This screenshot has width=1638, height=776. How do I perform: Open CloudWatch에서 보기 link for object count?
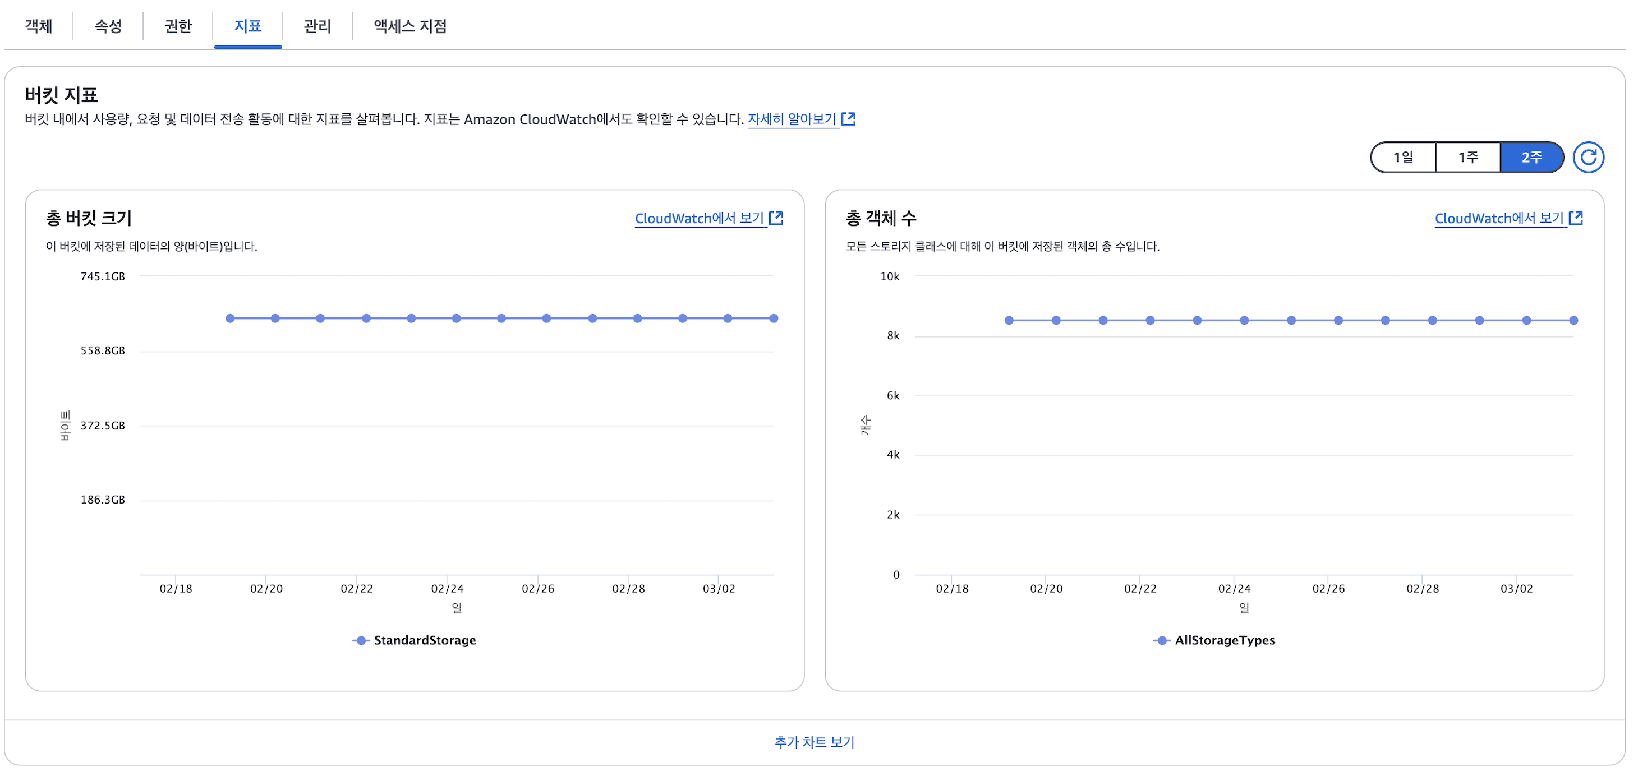(1499, 218)
